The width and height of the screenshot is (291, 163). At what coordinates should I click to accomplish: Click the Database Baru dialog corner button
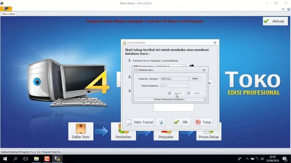click(x=204, y=70)
